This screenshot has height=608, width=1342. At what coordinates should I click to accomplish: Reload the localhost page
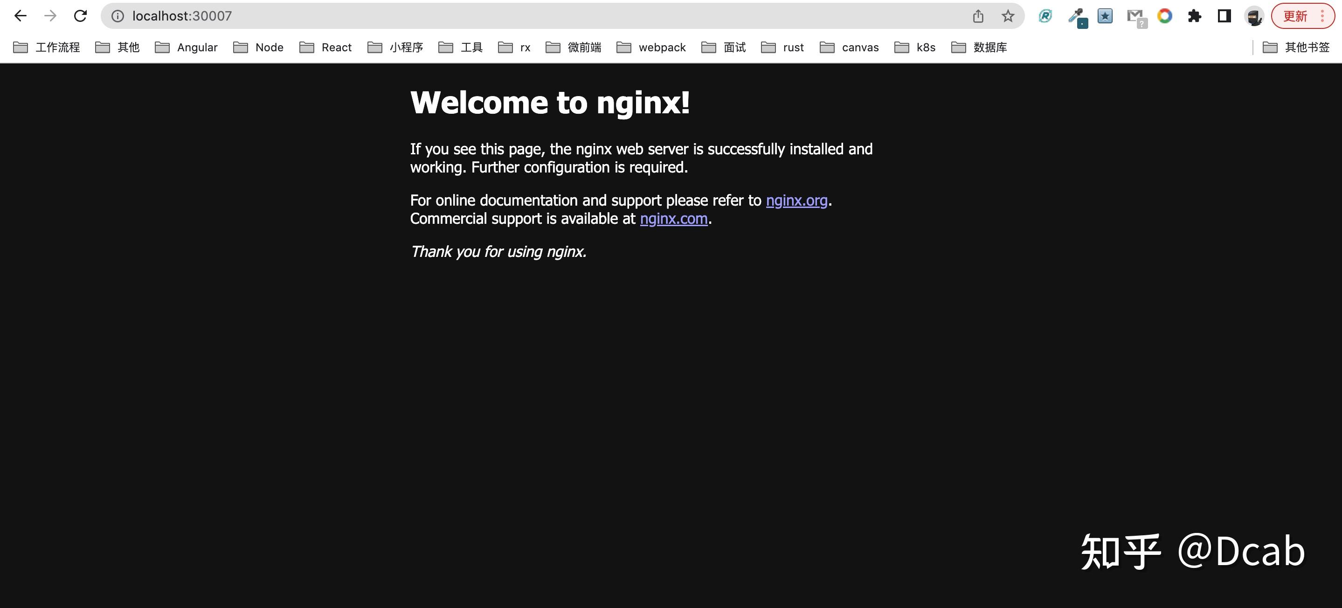coord(80,16)
